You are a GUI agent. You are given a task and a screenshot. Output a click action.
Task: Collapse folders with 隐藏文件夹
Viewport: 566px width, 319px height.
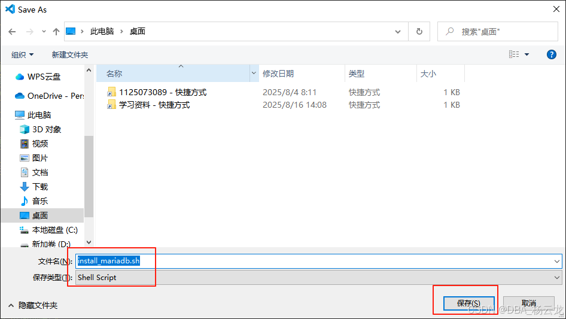(x=33, y=306)
